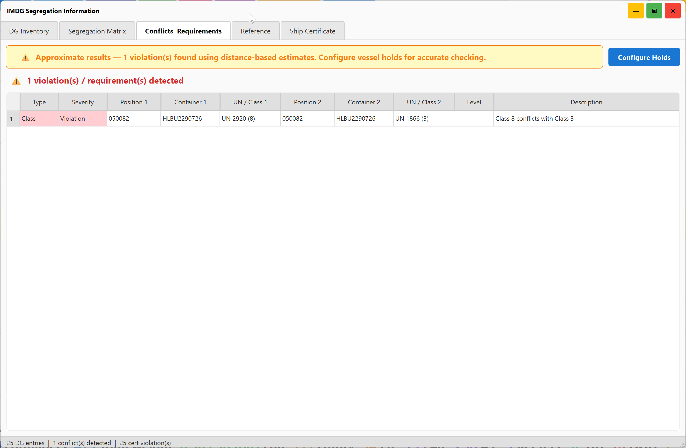
Task: Click the Level column header
Action: (x=474, y=102)
